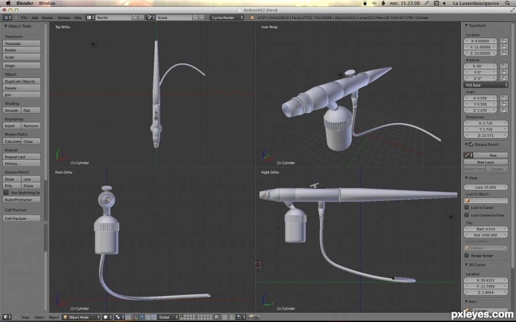Open the info editor type icon in header
This screenshot has height=322, width=516.
(x=8, y=17)
